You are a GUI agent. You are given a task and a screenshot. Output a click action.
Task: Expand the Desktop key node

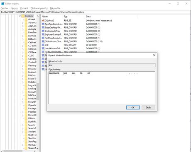(x=23, y=66)
